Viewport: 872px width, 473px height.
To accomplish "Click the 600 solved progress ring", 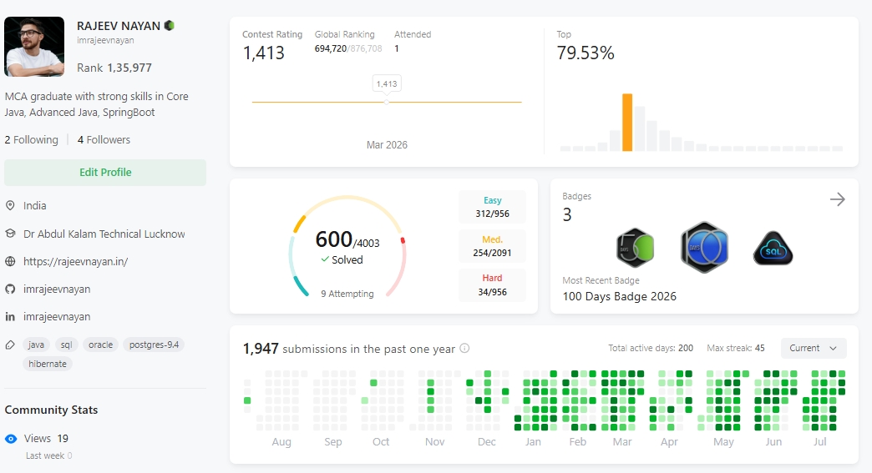I will [347, 246].
